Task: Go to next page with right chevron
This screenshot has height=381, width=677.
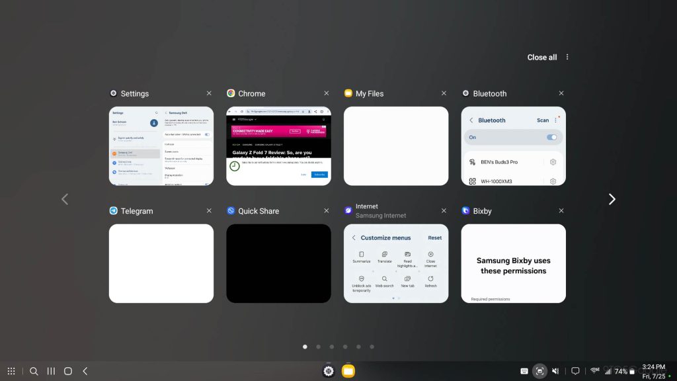Action: tap(612, 199)
